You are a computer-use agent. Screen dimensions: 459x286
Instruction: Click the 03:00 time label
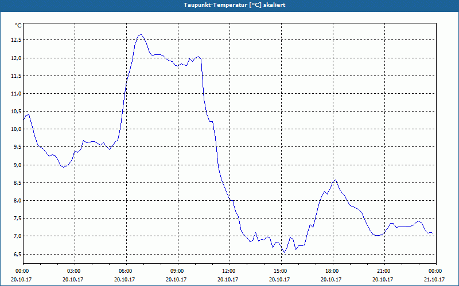[75, 271]
